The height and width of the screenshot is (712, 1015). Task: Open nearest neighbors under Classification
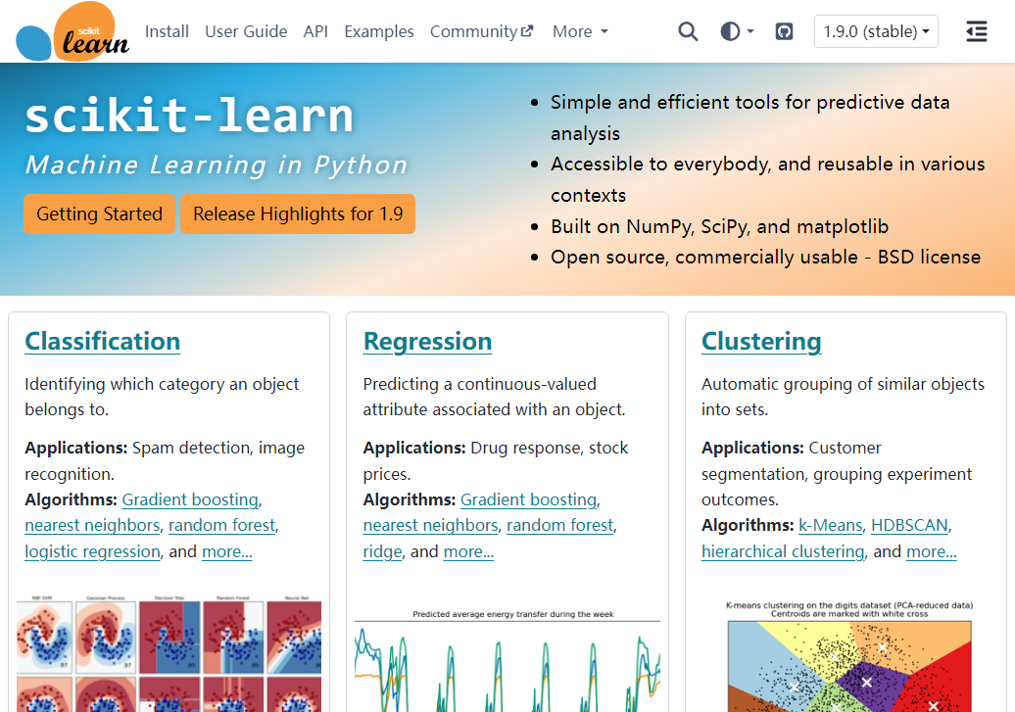[x=92, y=525]
